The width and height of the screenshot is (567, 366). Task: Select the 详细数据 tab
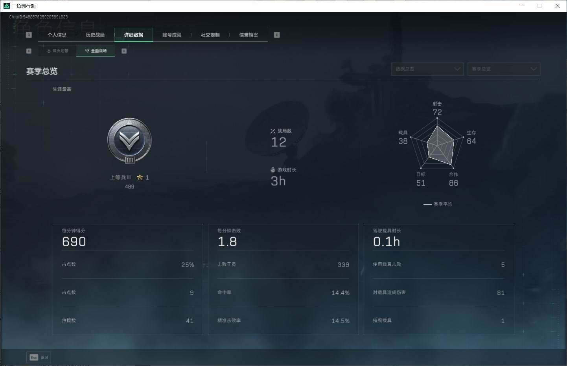pos(134,35)
